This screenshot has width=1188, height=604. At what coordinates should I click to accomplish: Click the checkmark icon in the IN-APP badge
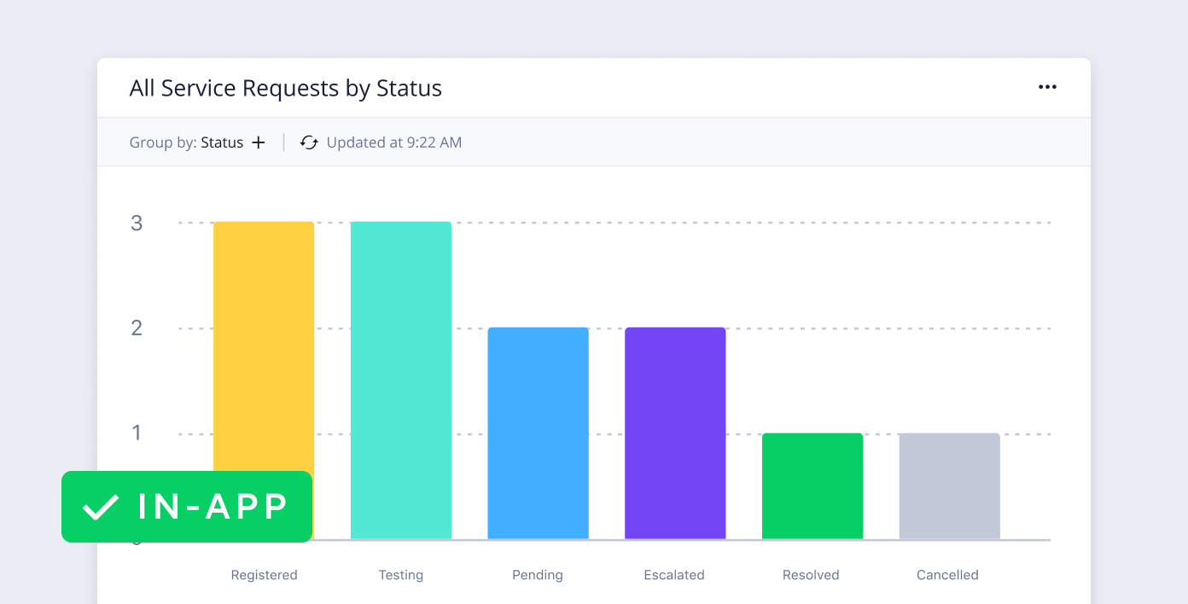[x=101, y=507]
